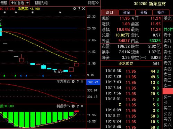Screen dimensions: 173x129
Task: Click the red bar below 卖一
Action: coord(168,91)
